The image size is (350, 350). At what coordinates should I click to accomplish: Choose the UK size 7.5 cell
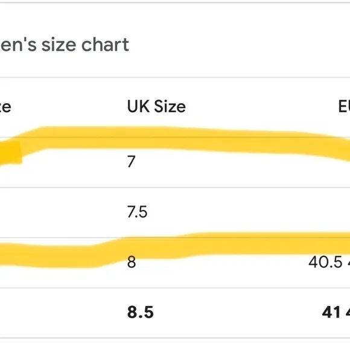click(137, 212)
